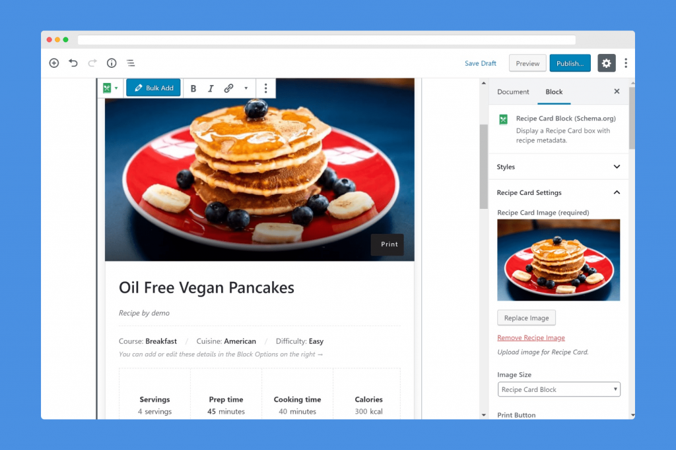Undo the last change

click(x=73, y=63)
